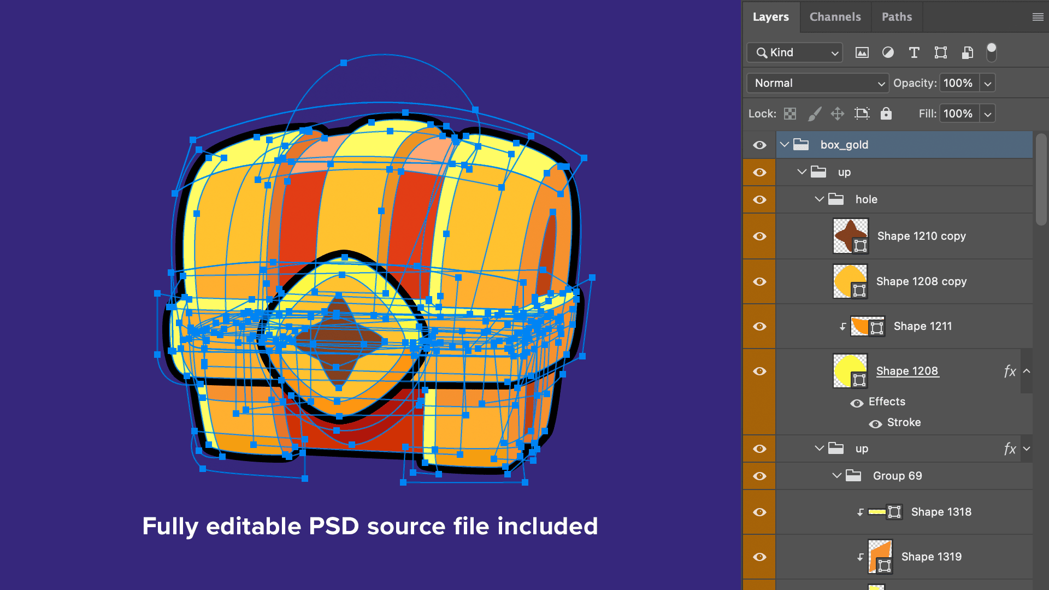Hide Shape 1210 copy layer visibility

[x=759, y=236]
